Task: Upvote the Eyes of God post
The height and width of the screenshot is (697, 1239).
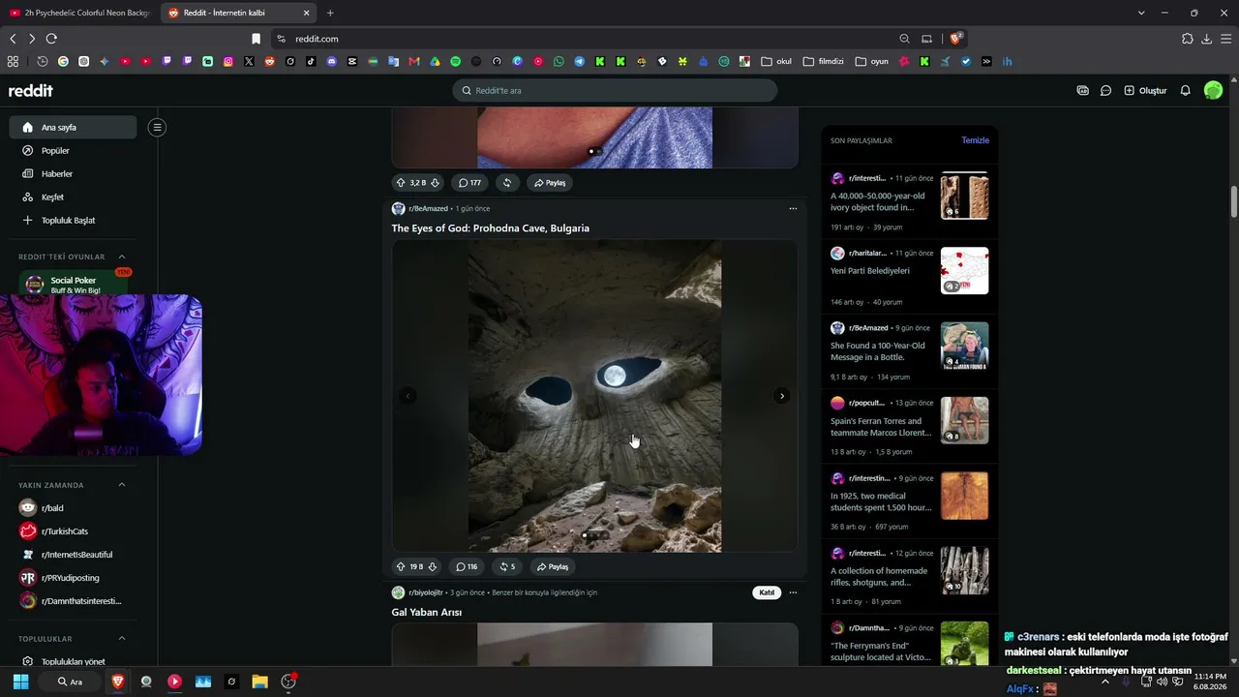Action: pyautogui.click(x=401, y=566)
